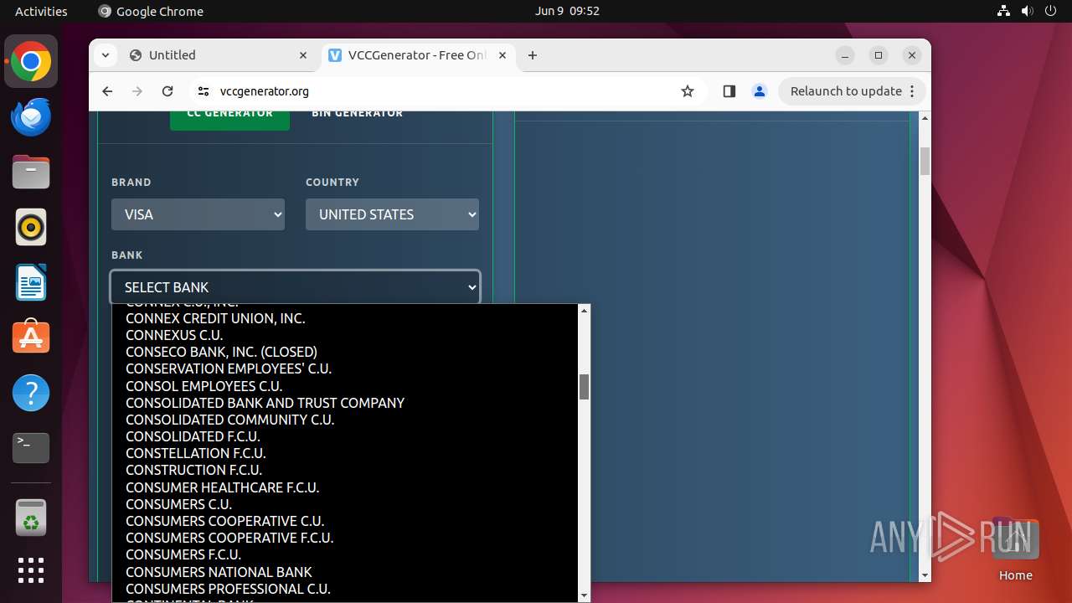Pick CONSOLIDATED BANK AND TRUST COMPANY
The width and height of the screenshot is (1072, 603).
pos(345,403)
